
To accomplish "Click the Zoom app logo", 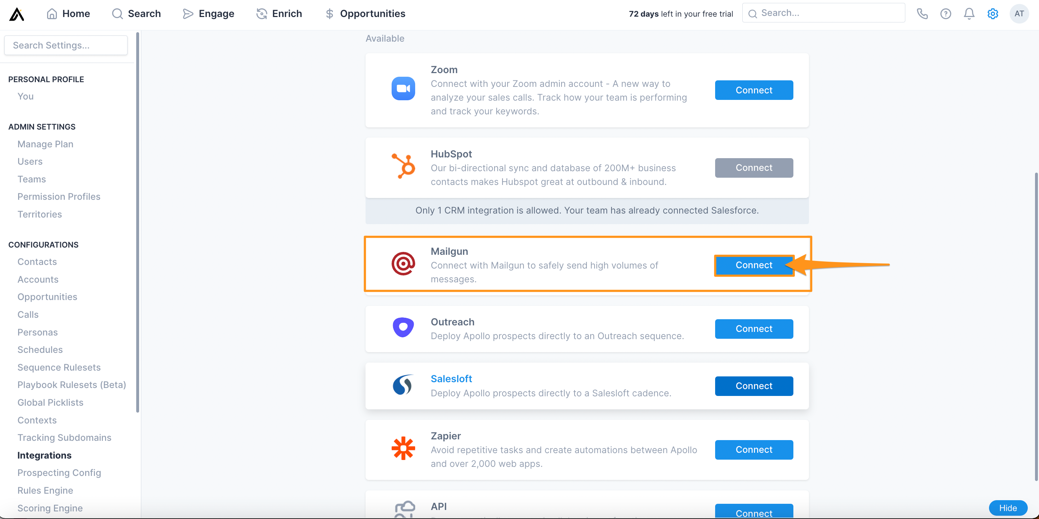I will pos(403,89).
